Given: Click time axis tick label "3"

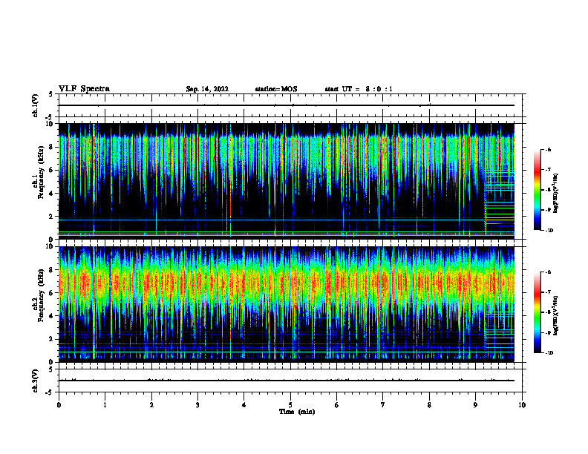Looking at the screenshot, I should 197,405.
